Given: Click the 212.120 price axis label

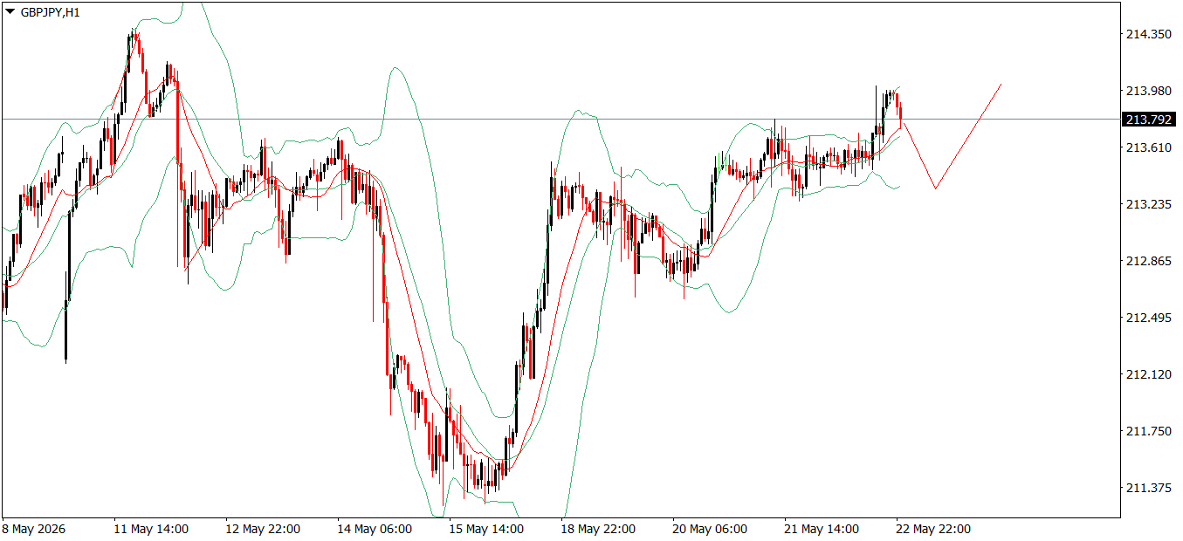Looking at the screenshot, I should click(x=1149, y=374).
